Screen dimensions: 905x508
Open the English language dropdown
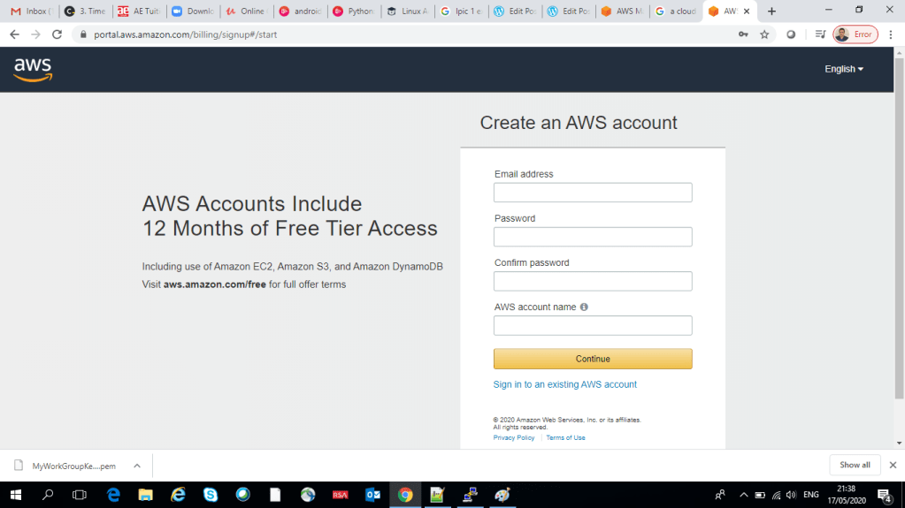tap(844, 69)
